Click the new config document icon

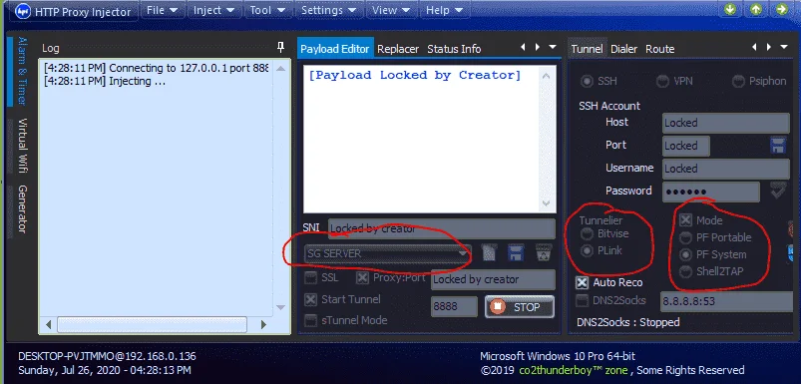point(489,252)
